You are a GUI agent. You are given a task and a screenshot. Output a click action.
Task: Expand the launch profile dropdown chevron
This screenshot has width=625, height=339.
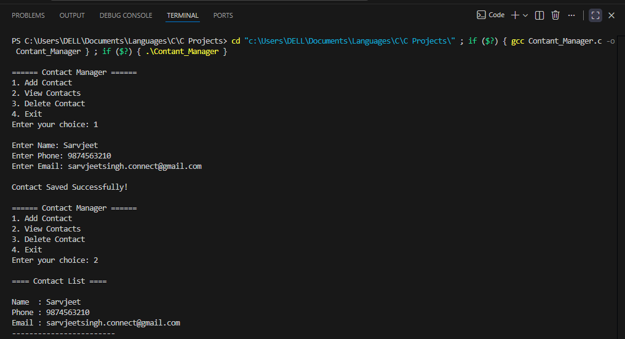(525, 15)
